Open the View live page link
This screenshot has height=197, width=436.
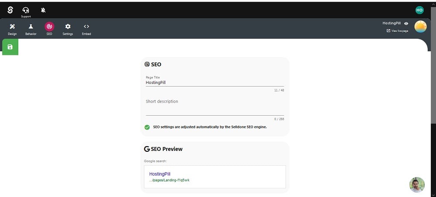397,31
